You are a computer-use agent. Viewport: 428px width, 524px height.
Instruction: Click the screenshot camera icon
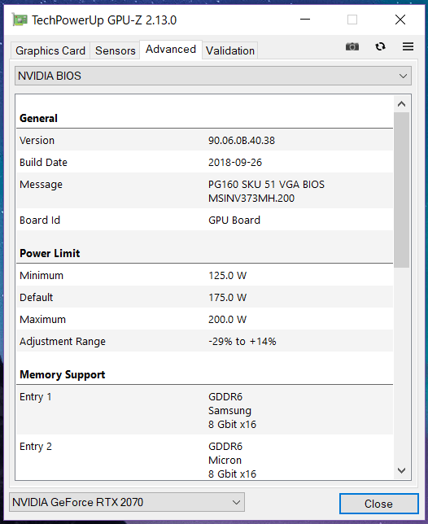click(x=352, y=46)
